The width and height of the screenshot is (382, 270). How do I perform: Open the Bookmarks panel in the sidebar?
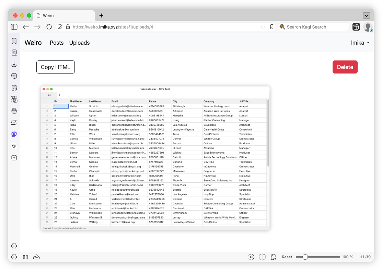pos(14,41)
